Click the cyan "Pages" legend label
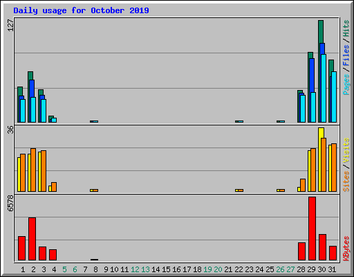Viewport: 354px width, 277px height. point(346,84)
